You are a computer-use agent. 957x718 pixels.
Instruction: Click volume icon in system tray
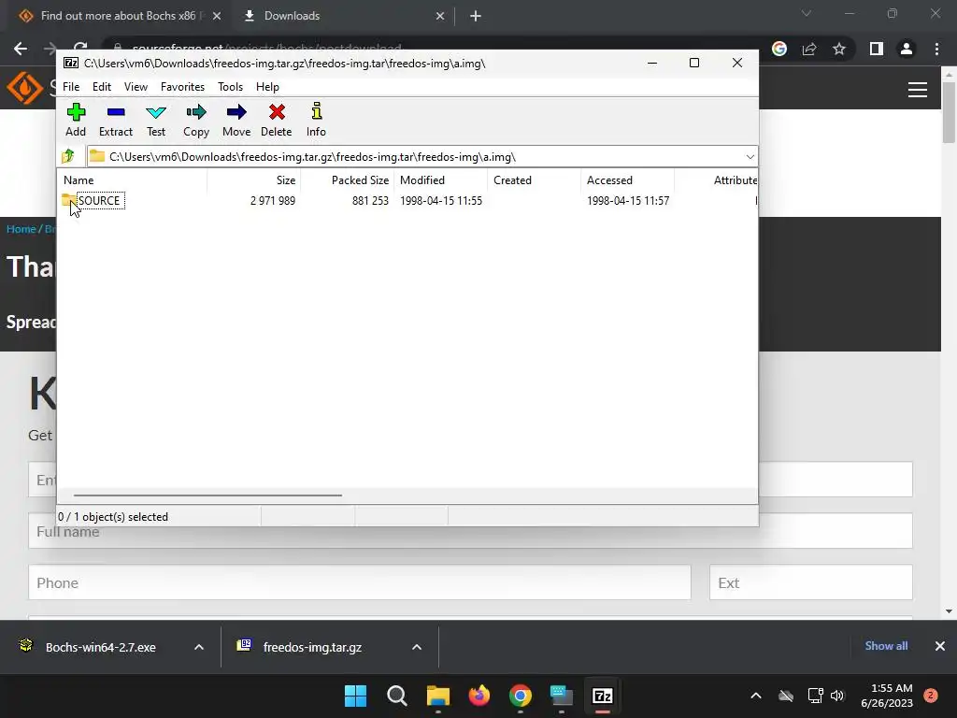836,696
